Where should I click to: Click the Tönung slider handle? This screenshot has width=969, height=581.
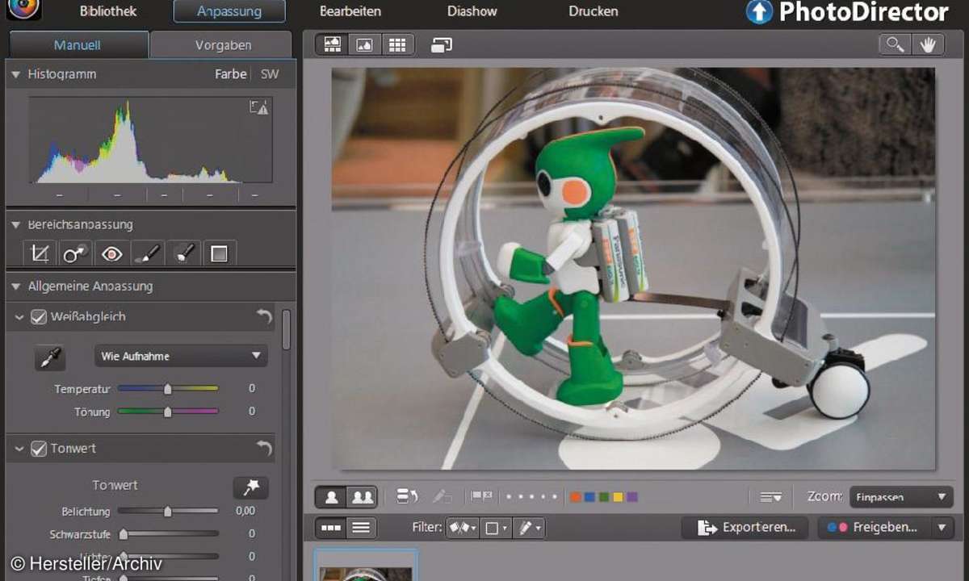168,412
